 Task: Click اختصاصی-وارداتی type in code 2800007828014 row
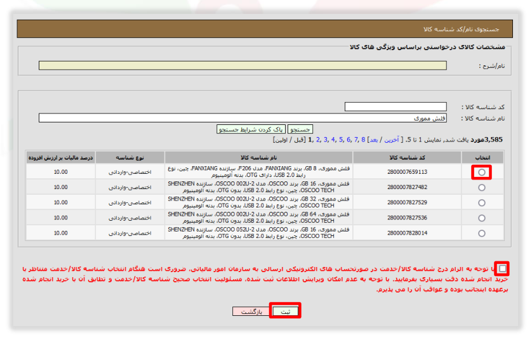point(130,233)
